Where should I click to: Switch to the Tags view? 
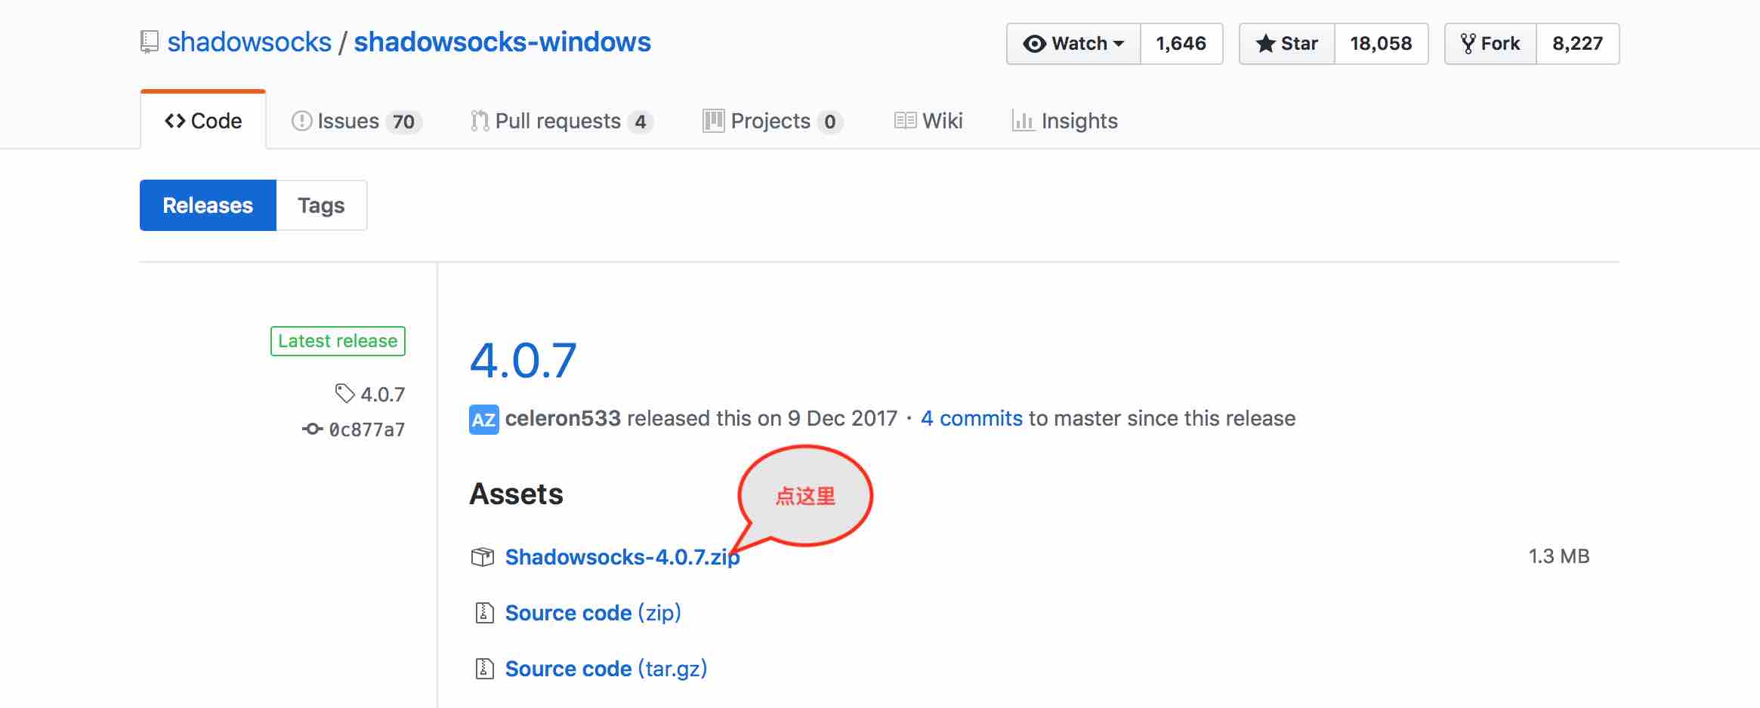click(x=321, y=205)
